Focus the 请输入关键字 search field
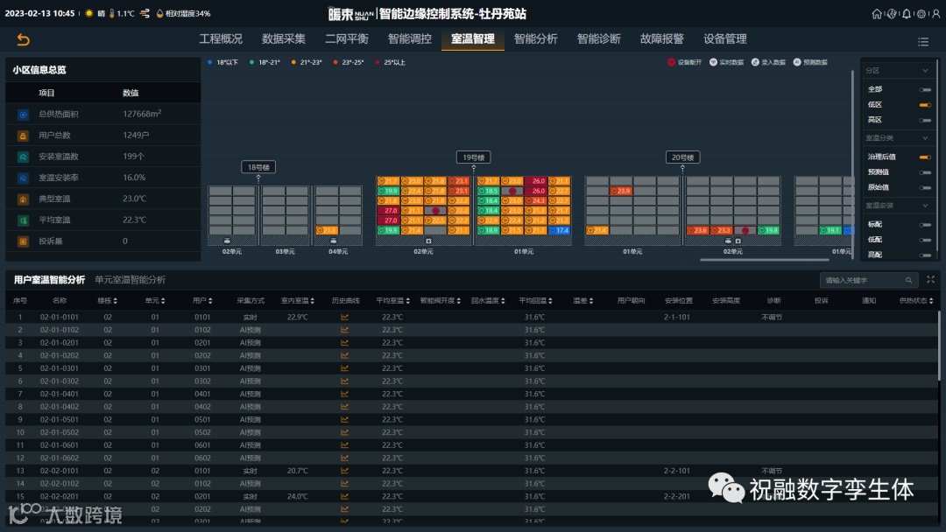Image resolution: width=946 pixels, height=532 pixels. point(869,280)
